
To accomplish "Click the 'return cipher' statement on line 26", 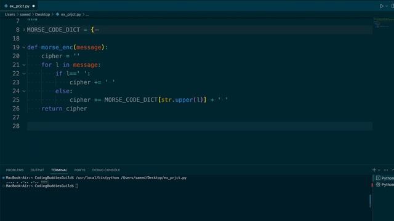I will pyautogui.click(x=64, y=109).
